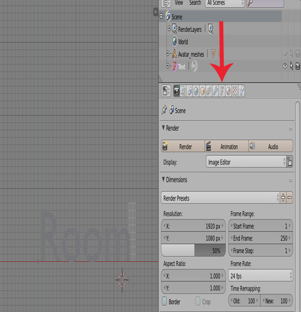Enable the Crop checkbox

[198, 301]
